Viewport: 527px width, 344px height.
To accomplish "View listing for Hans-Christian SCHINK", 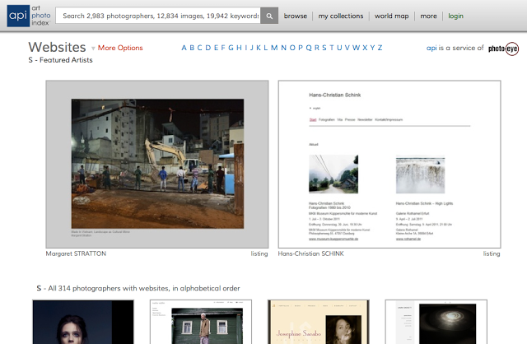I will coord(492,253).
